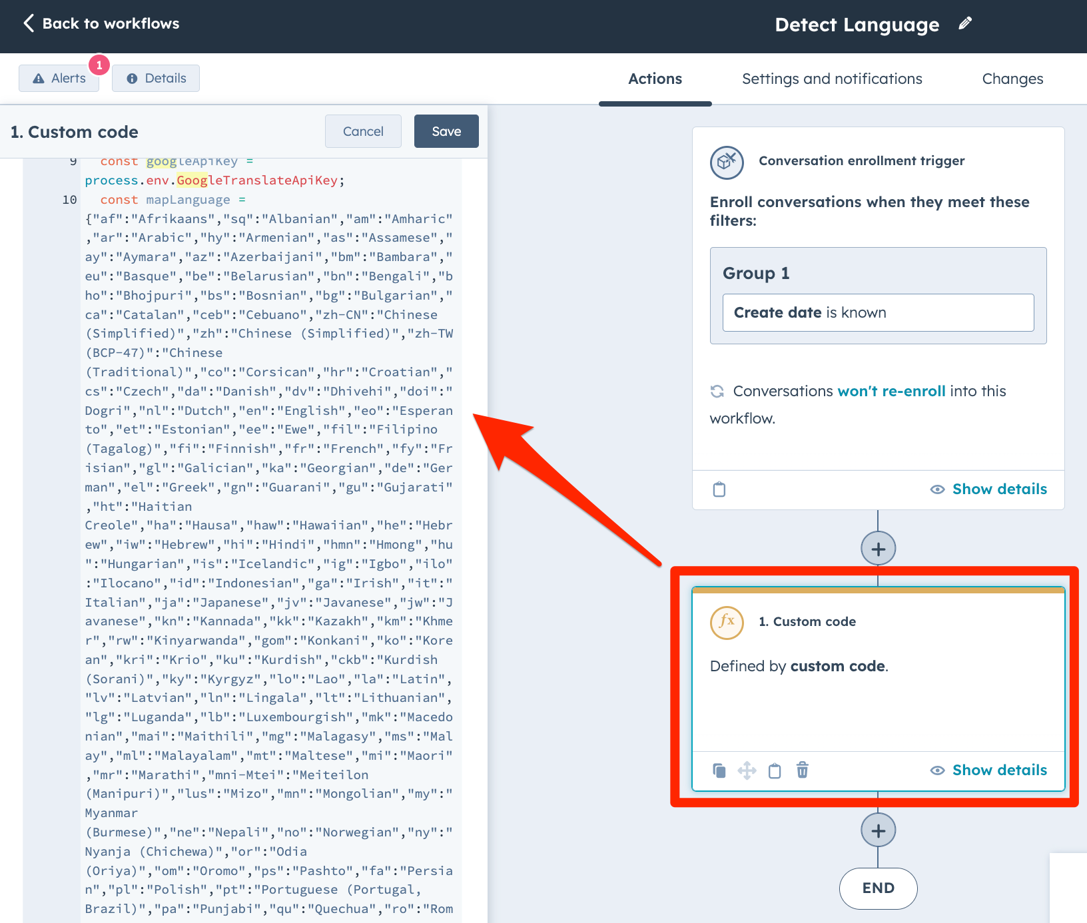This screenshot has height=923, width=1087.
Task: Click the conversation enrollment trigger box icon
Action: [x=727, y=162]
